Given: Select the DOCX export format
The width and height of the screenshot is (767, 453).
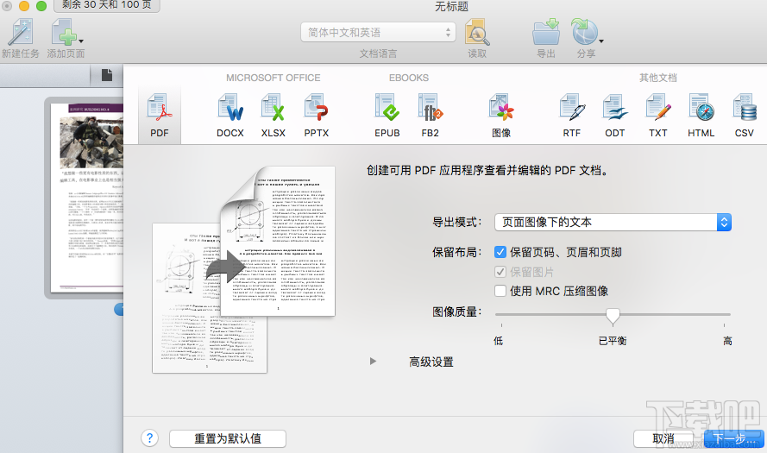Looking at the screenshot, I should [229, 116].
